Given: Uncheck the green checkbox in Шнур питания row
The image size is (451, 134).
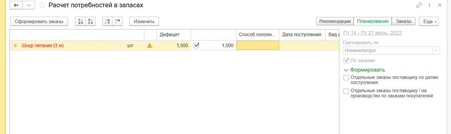Looking at the screenshot, I should (x=196, y=45).
